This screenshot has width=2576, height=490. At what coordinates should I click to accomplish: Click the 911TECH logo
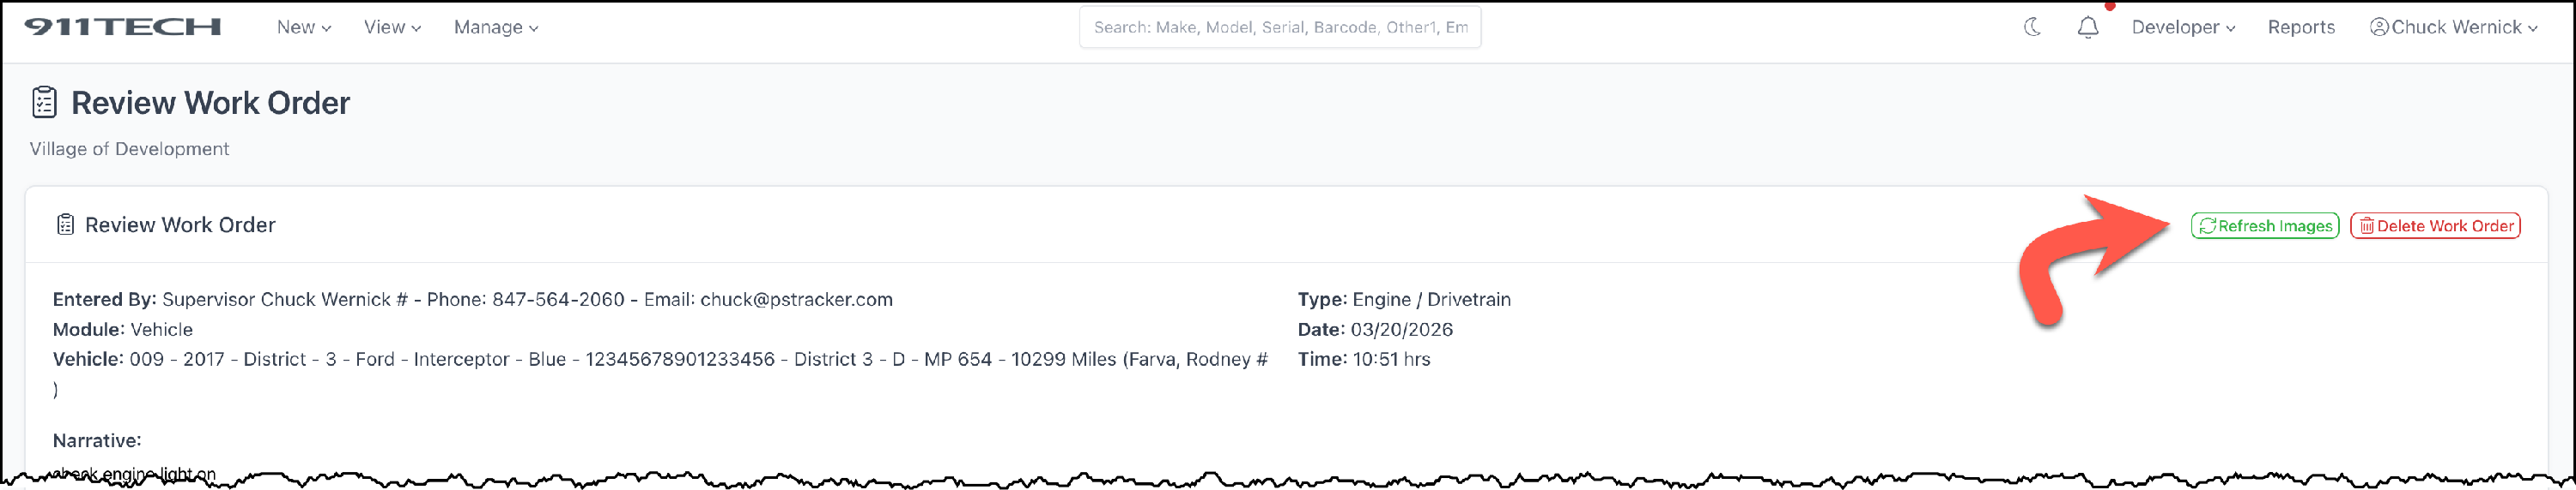pos(122,27)
